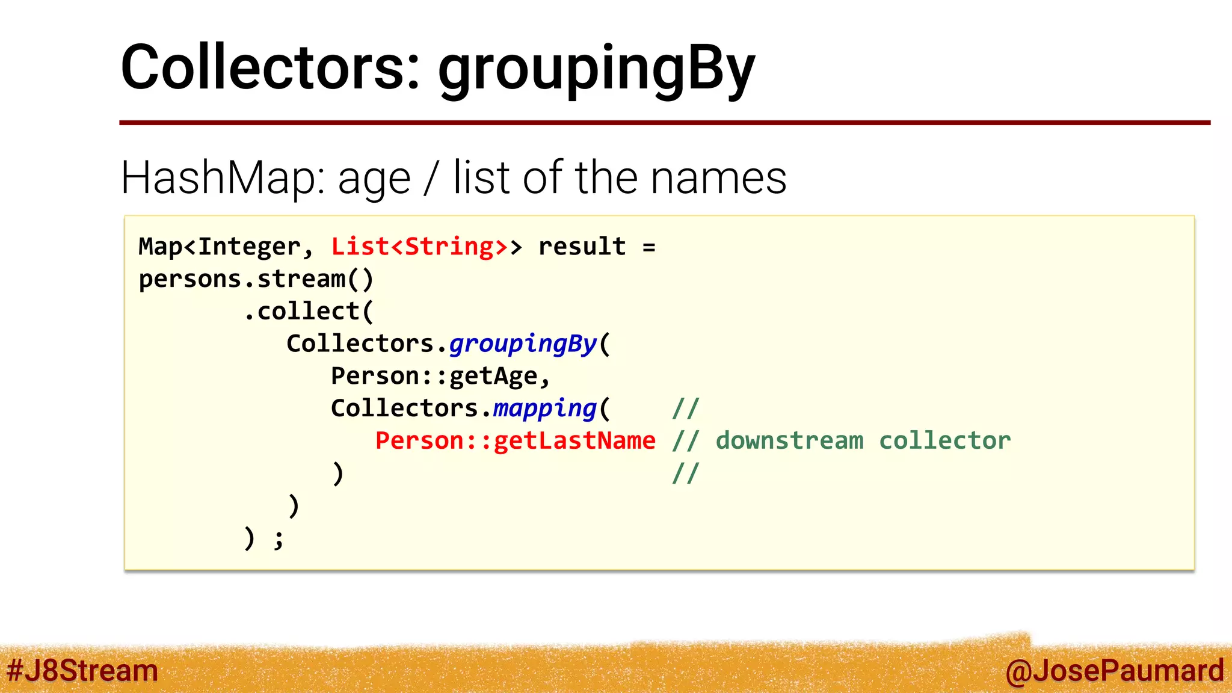The height and width of the screenshot is (693, 1232).
Task: Click the blue italic 'mapping' method name
Action: 545,409
